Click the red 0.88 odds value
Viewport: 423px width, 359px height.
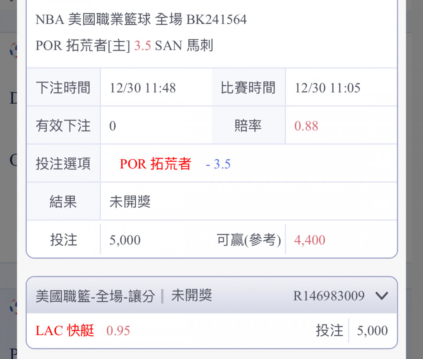pyautogui.click(x=306, y=126)
